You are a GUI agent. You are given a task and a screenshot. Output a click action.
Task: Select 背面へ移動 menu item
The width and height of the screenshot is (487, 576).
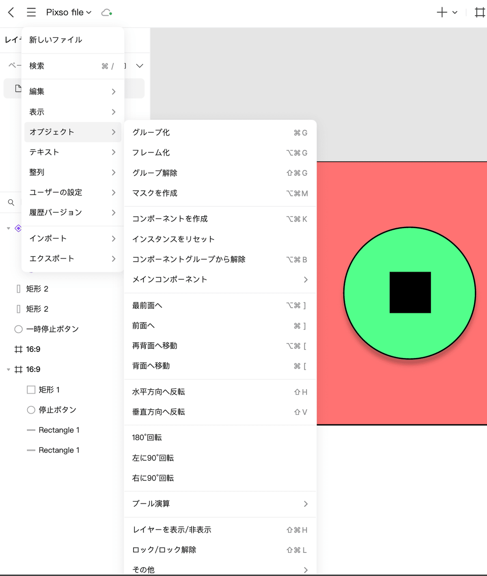220,366
